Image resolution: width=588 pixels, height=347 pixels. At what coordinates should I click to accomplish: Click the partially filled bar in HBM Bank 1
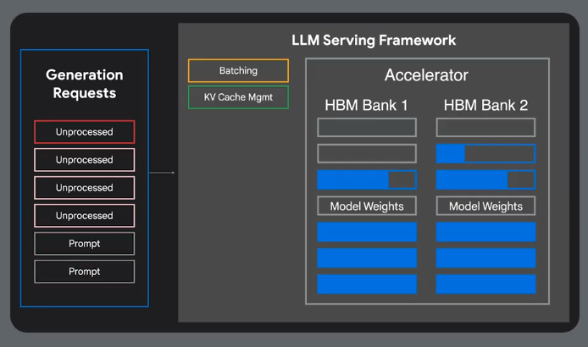[367, 179]
